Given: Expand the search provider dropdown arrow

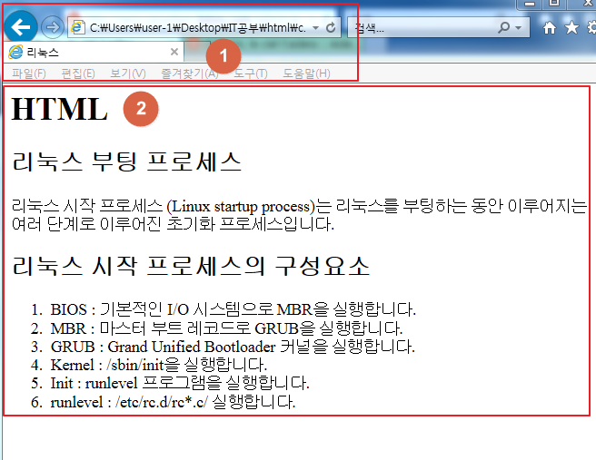Looking at the screenshot, I should point(518,28).
